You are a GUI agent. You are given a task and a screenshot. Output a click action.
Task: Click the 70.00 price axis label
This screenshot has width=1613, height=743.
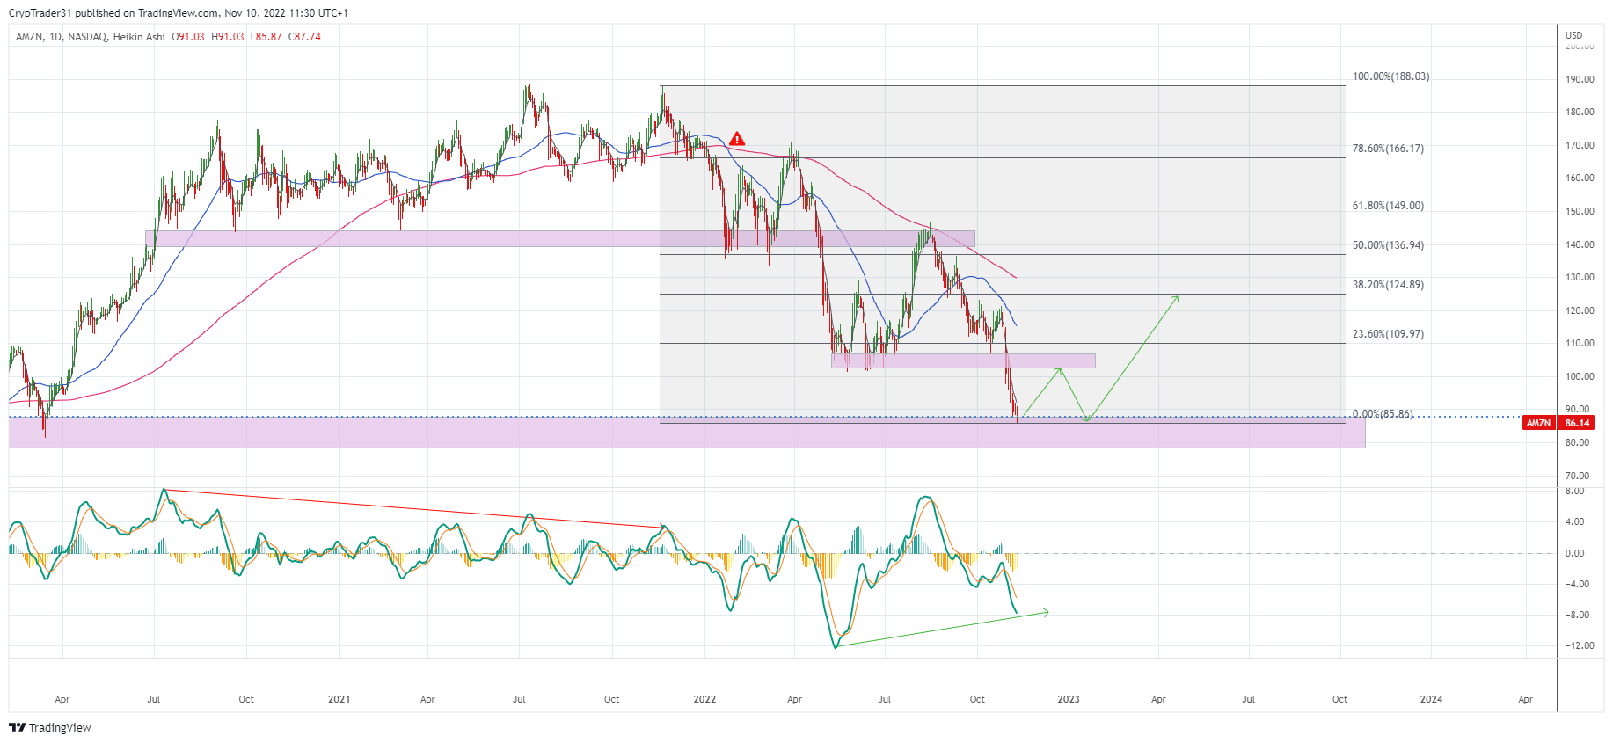1577,476
